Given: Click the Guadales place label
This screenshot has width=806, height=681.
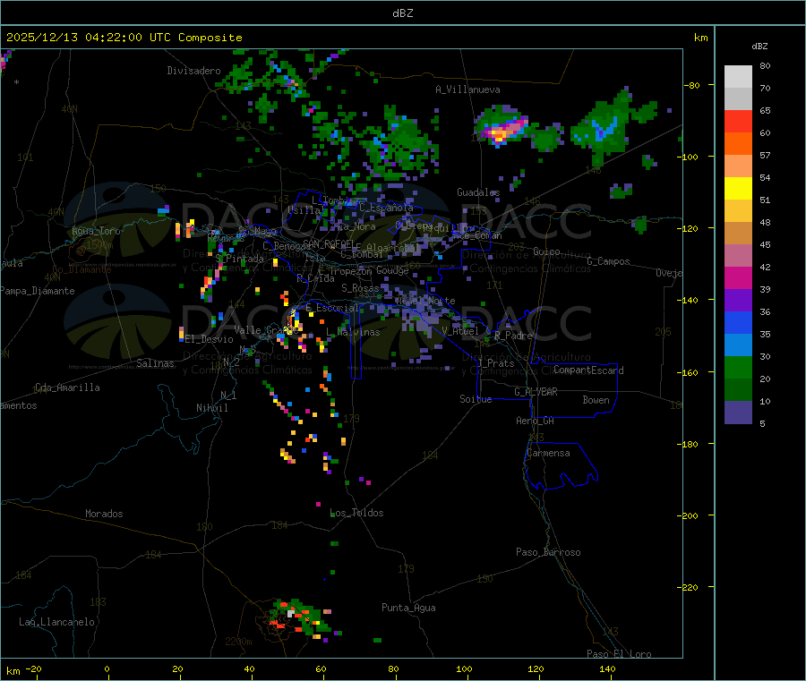Looking at the screenshot, I should [x=478, y=192].
